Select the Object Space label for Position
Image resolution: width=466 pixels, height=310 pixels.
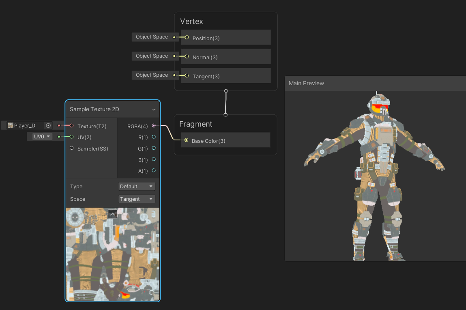click(x=152, y=37)
